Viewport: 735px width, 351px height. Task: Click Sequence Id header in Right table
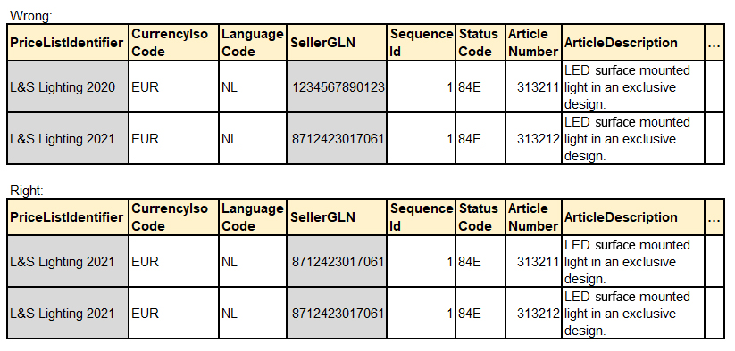[x=422, y=216]
